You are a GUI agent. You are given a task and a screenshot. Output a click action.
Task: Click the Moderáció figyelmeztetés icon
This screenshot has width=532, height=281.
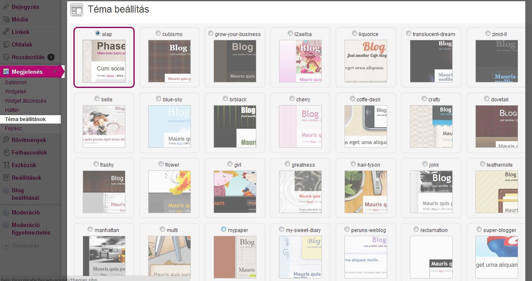point(6,225)
